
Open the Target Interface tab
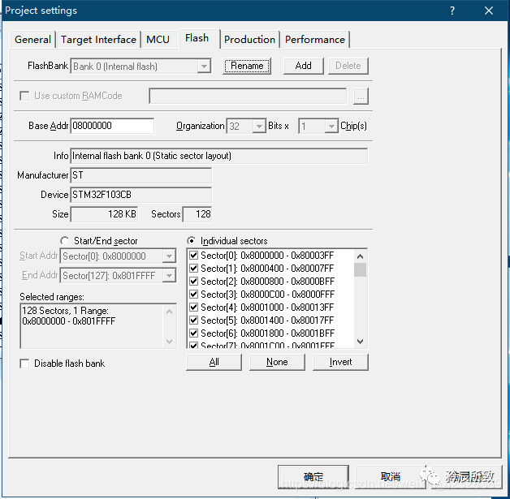[x=98, y=40]
